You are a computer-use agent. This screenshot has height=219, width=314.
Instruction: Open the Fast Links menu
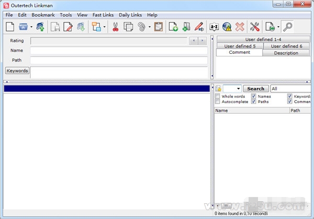(x=103, y=15)
